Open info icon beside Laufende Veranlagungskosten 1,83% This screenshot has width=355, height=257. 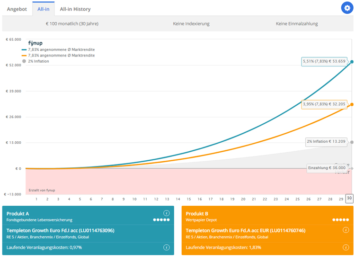[x=346, y=247]
